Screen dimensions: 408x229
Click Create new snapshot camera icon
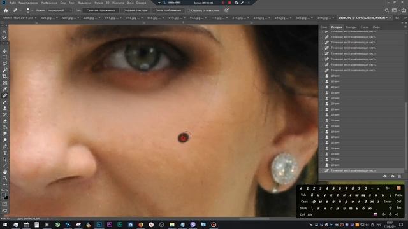(393, 176)
